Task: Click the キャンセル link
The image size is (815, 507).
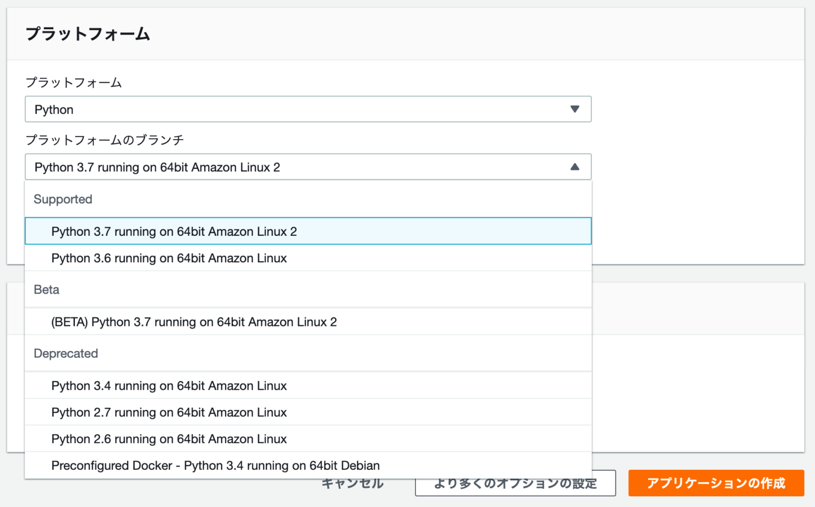Action: click(352, 483)
